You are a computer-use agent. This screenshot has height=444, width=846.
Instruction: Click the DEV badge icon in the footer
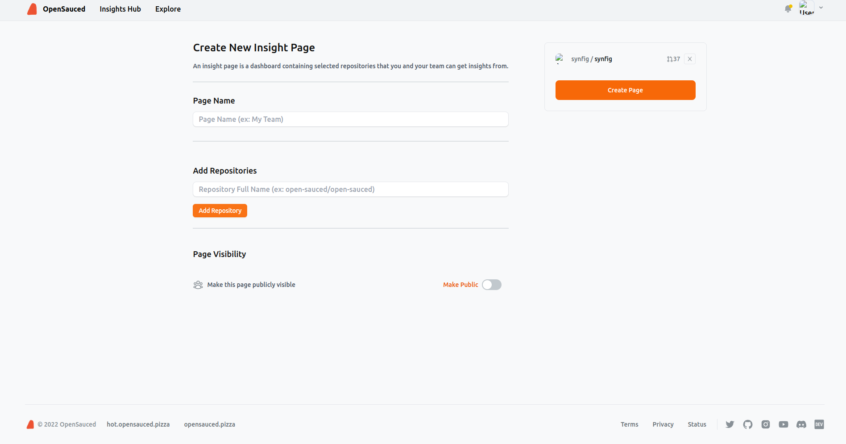click(819, 424)
